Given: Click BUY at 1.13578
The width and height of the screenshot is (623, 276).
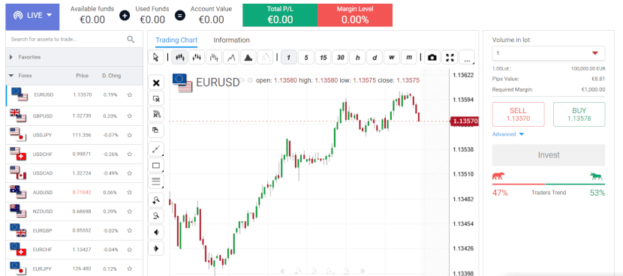Looking at the screenshot, I should click(579, 114).
